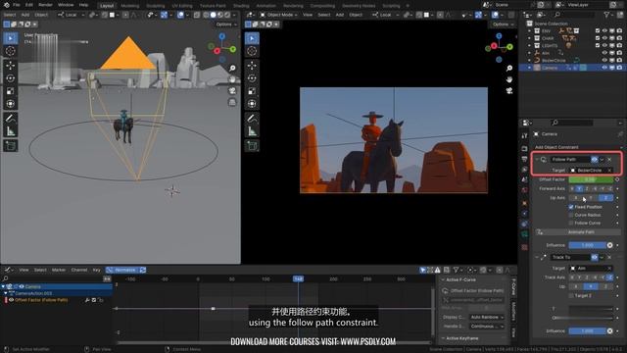
Task: Hide BezierCircle object with eye icon
Action: click(x=604, y=61)
